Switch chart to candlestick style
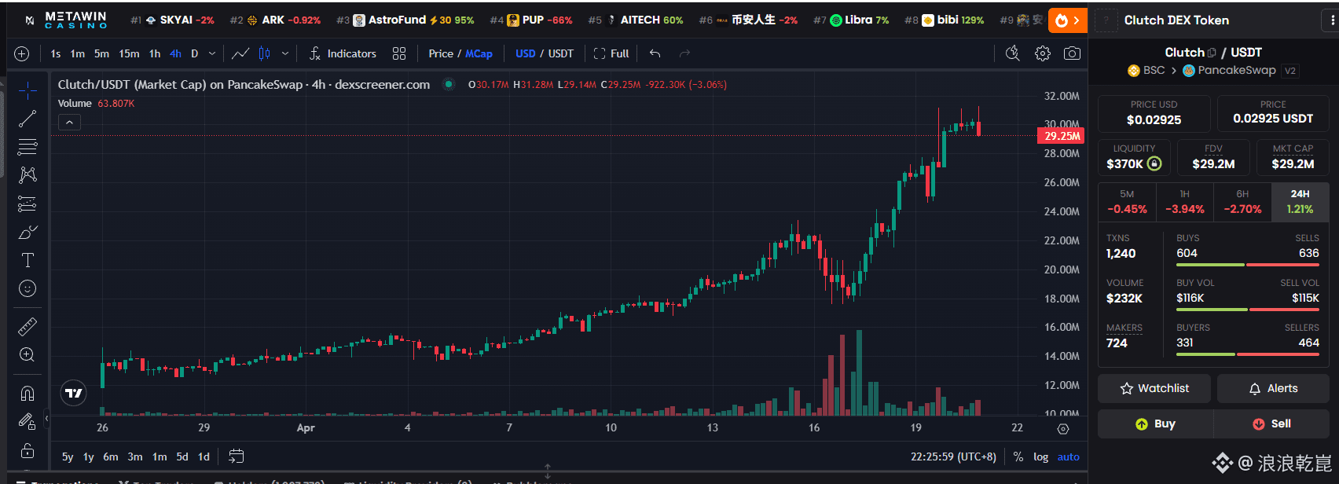The width and height of the screenshot is (1339, 484). [x=265, y=53]
